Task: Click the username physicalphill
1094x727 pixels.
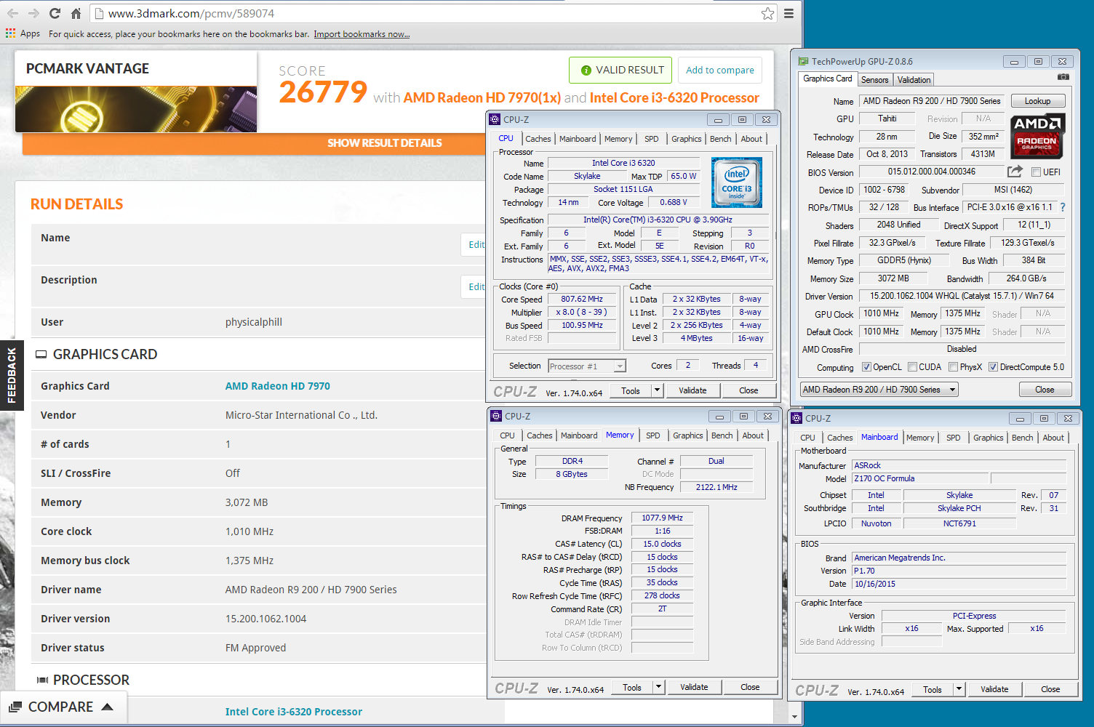Action: point(254,322)
